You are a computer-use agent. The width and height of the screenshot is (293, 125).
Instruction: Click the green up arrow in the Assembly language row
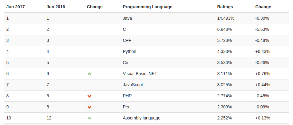coord(89,118)
